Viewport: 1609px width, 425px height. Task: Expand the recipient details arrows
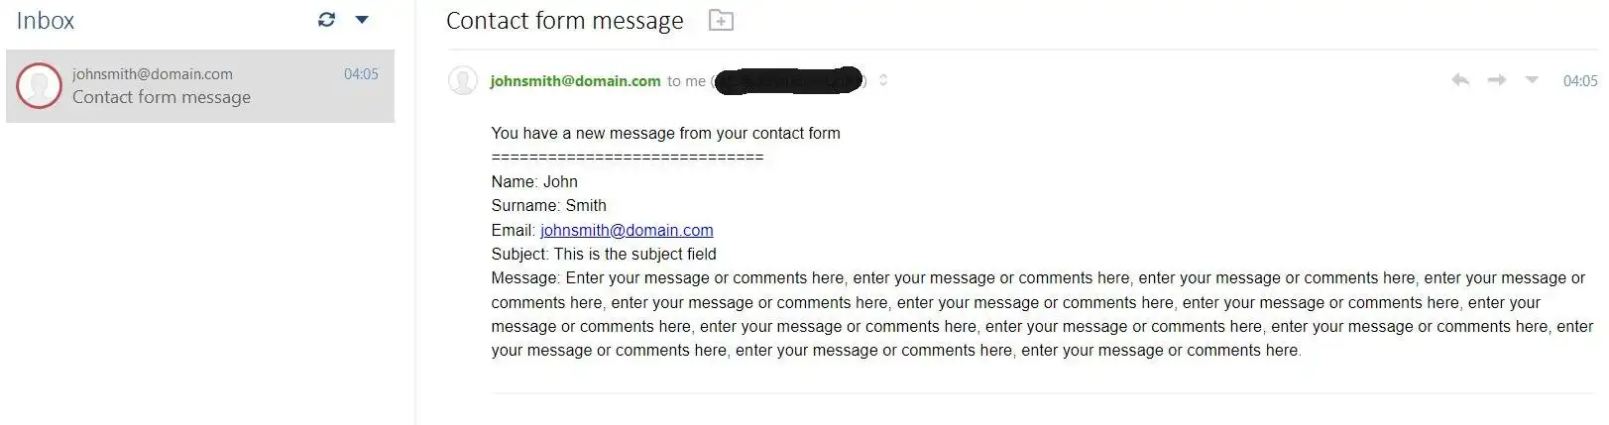(x=883, y=80)
